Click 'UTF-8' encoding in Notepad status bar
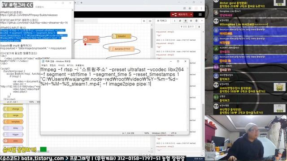 174,133
